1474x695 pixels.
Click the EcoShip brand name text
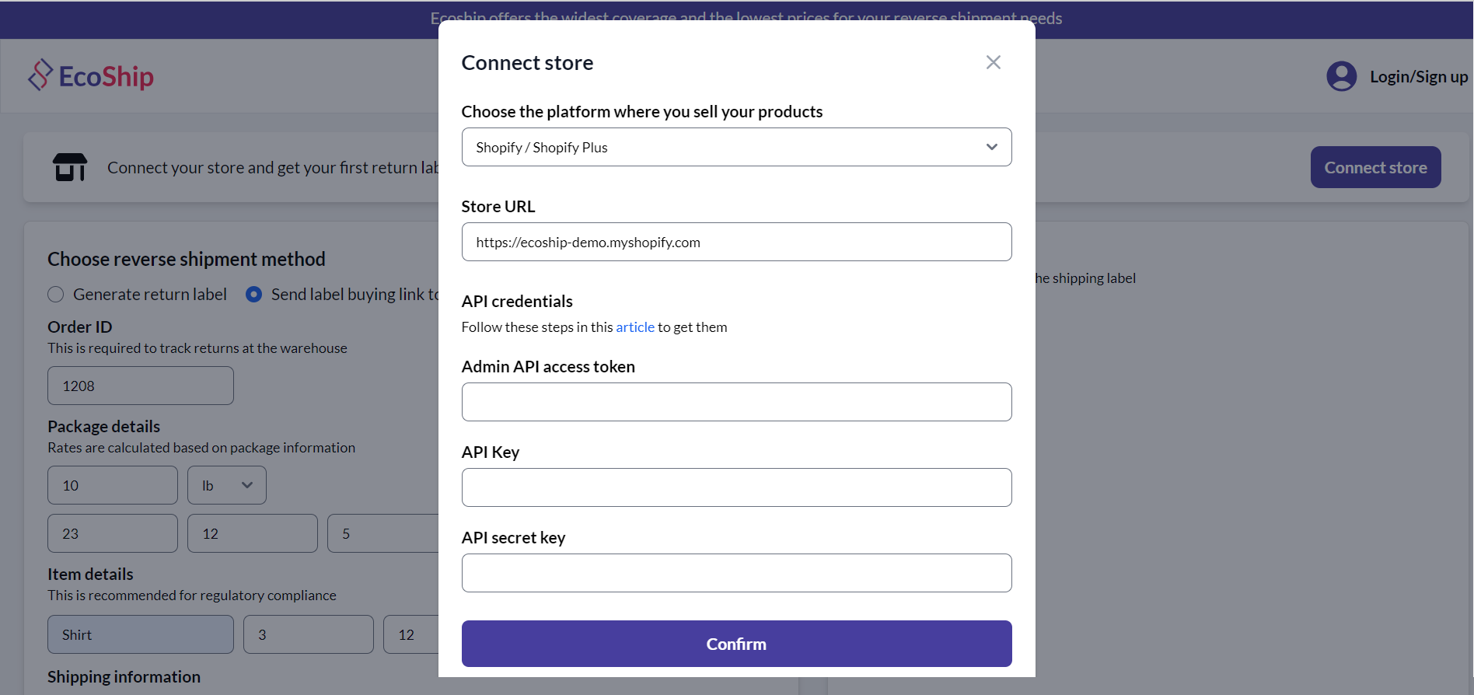click(107, 76)
